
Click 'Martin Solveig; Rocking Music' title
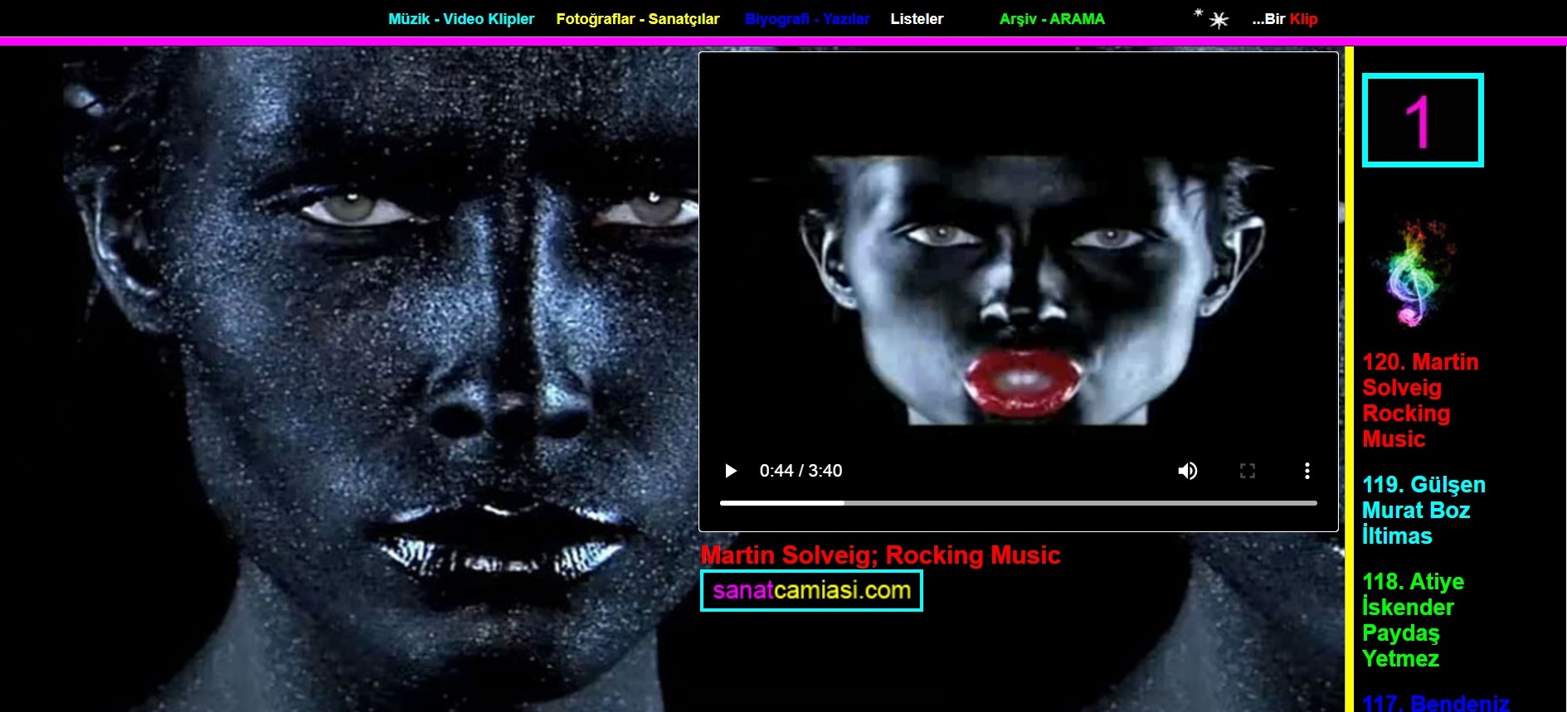pyautogui.click(x=880, y=555)
